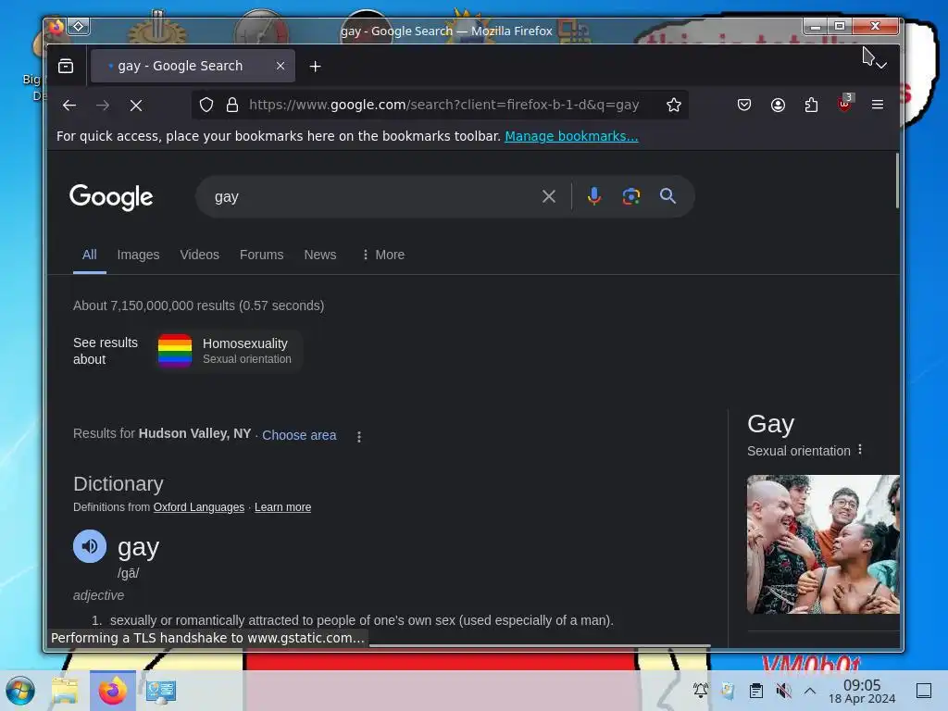Click the show desktop button in taskbar
Image resolution: width=948 pixels, height=711 pixels.
coord(924,691)
